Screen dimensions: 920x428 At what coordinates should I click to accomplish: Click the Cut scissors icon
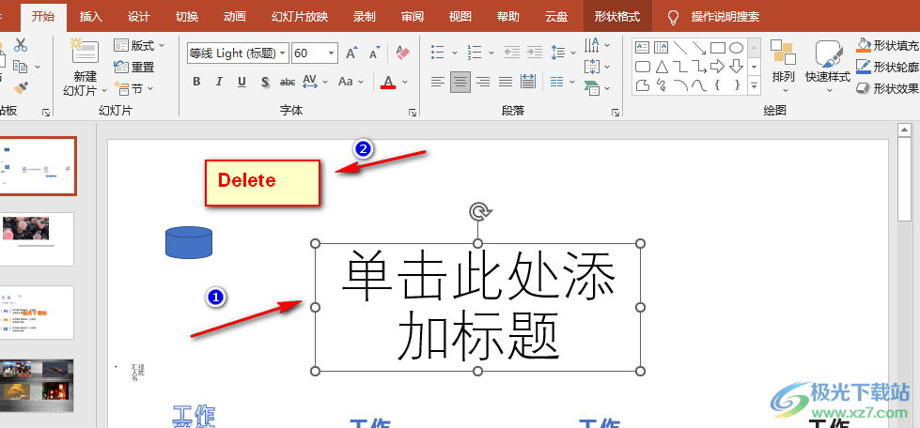21,45
